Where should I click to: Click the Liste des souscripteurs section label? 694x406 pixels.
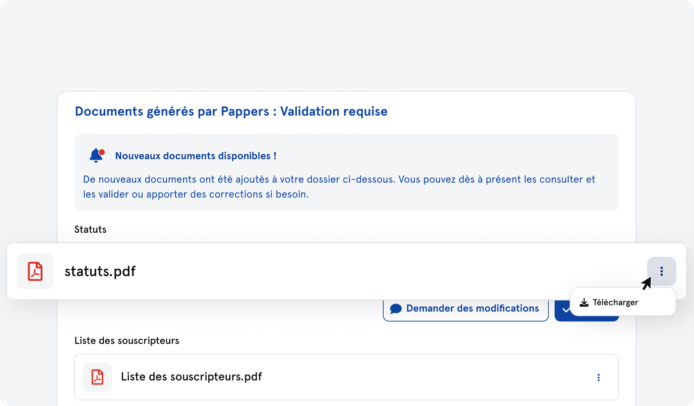coord(127,341)
